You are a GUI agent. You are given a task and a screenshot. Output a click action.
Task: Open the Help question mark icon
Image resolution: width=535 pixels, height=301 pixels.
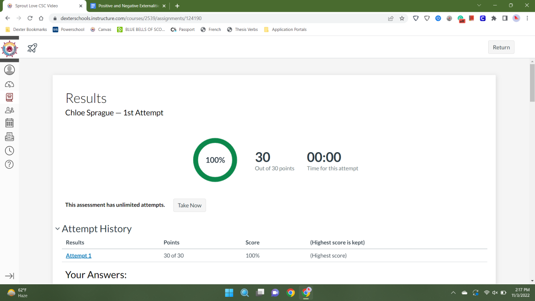9,164
